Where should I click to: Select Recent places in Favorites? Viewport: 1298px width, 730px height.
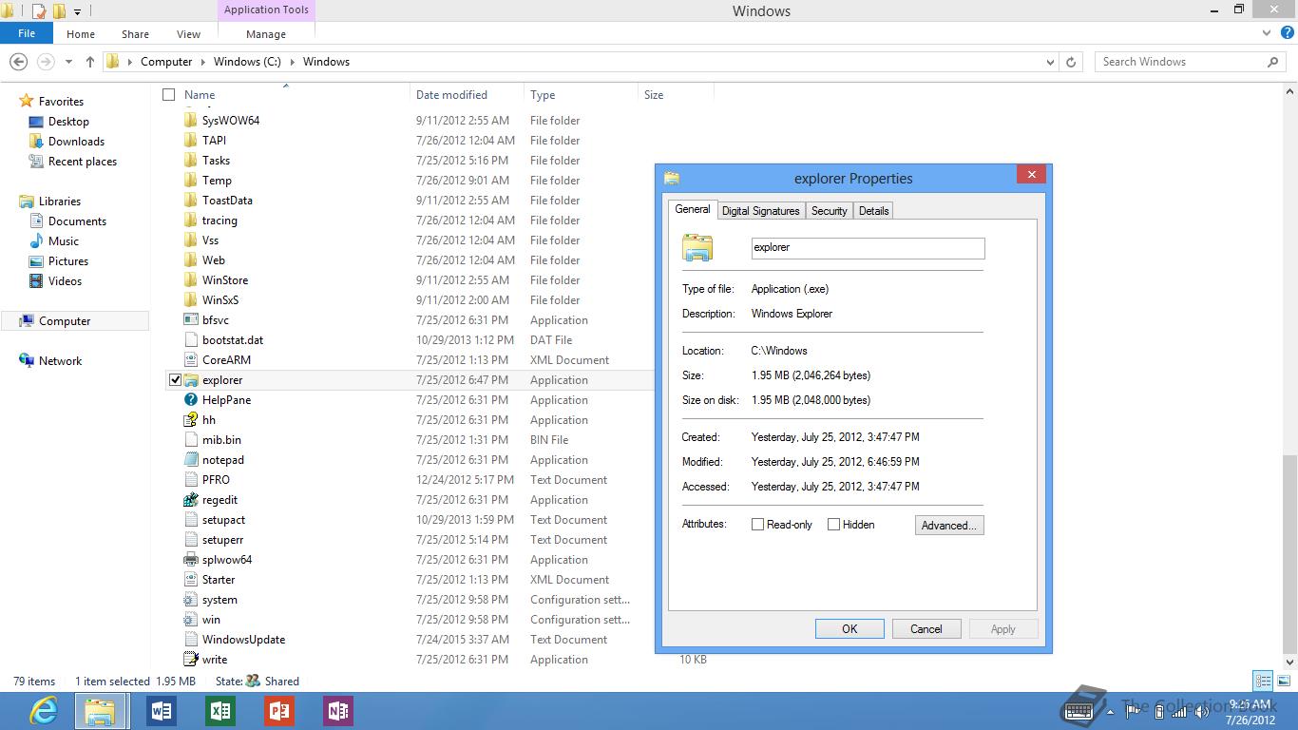83,162
